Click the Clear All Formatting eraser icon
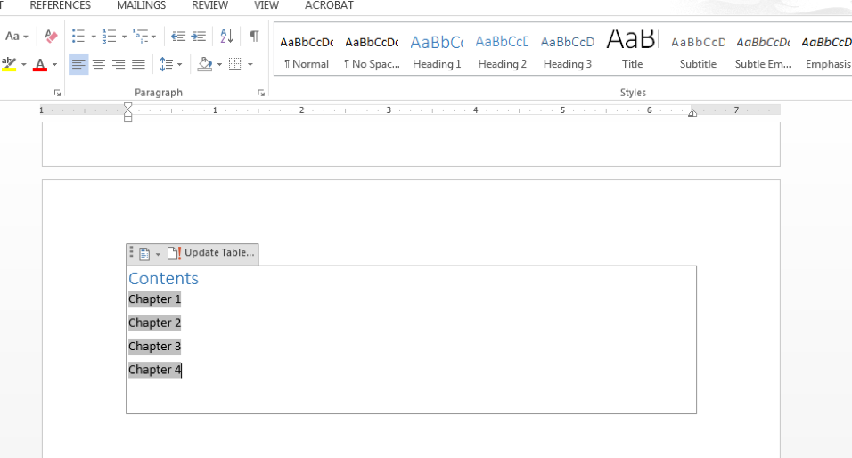The width and height of the screenshot is (852, 458). pos(51,37)
